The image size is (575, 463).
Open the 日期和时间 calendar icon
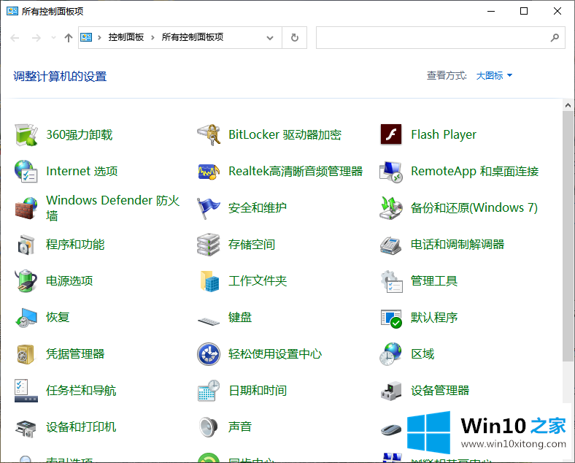208,391
